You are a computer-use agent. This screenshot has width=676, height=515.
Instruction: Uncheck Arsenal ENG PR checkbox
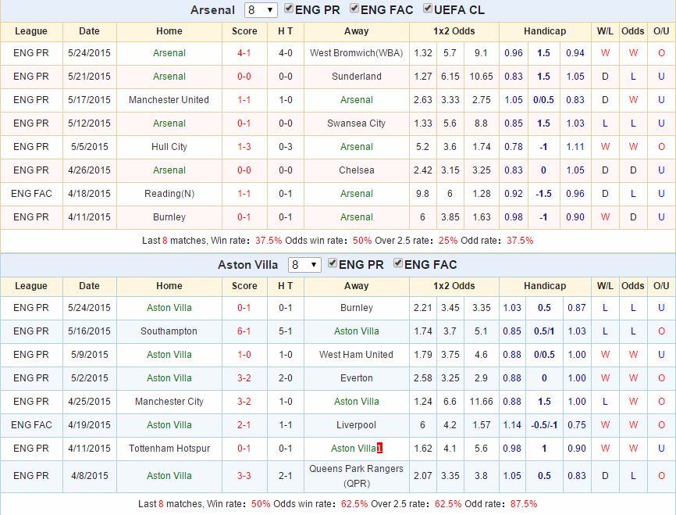289,8
